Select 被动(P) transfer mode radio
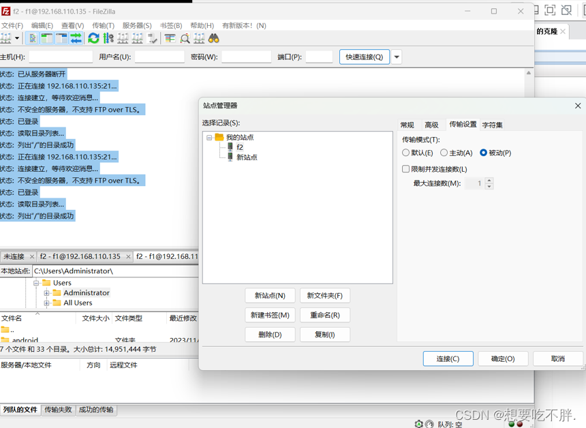Viewport: 586px width, 428px height. [x=483, y=153]
